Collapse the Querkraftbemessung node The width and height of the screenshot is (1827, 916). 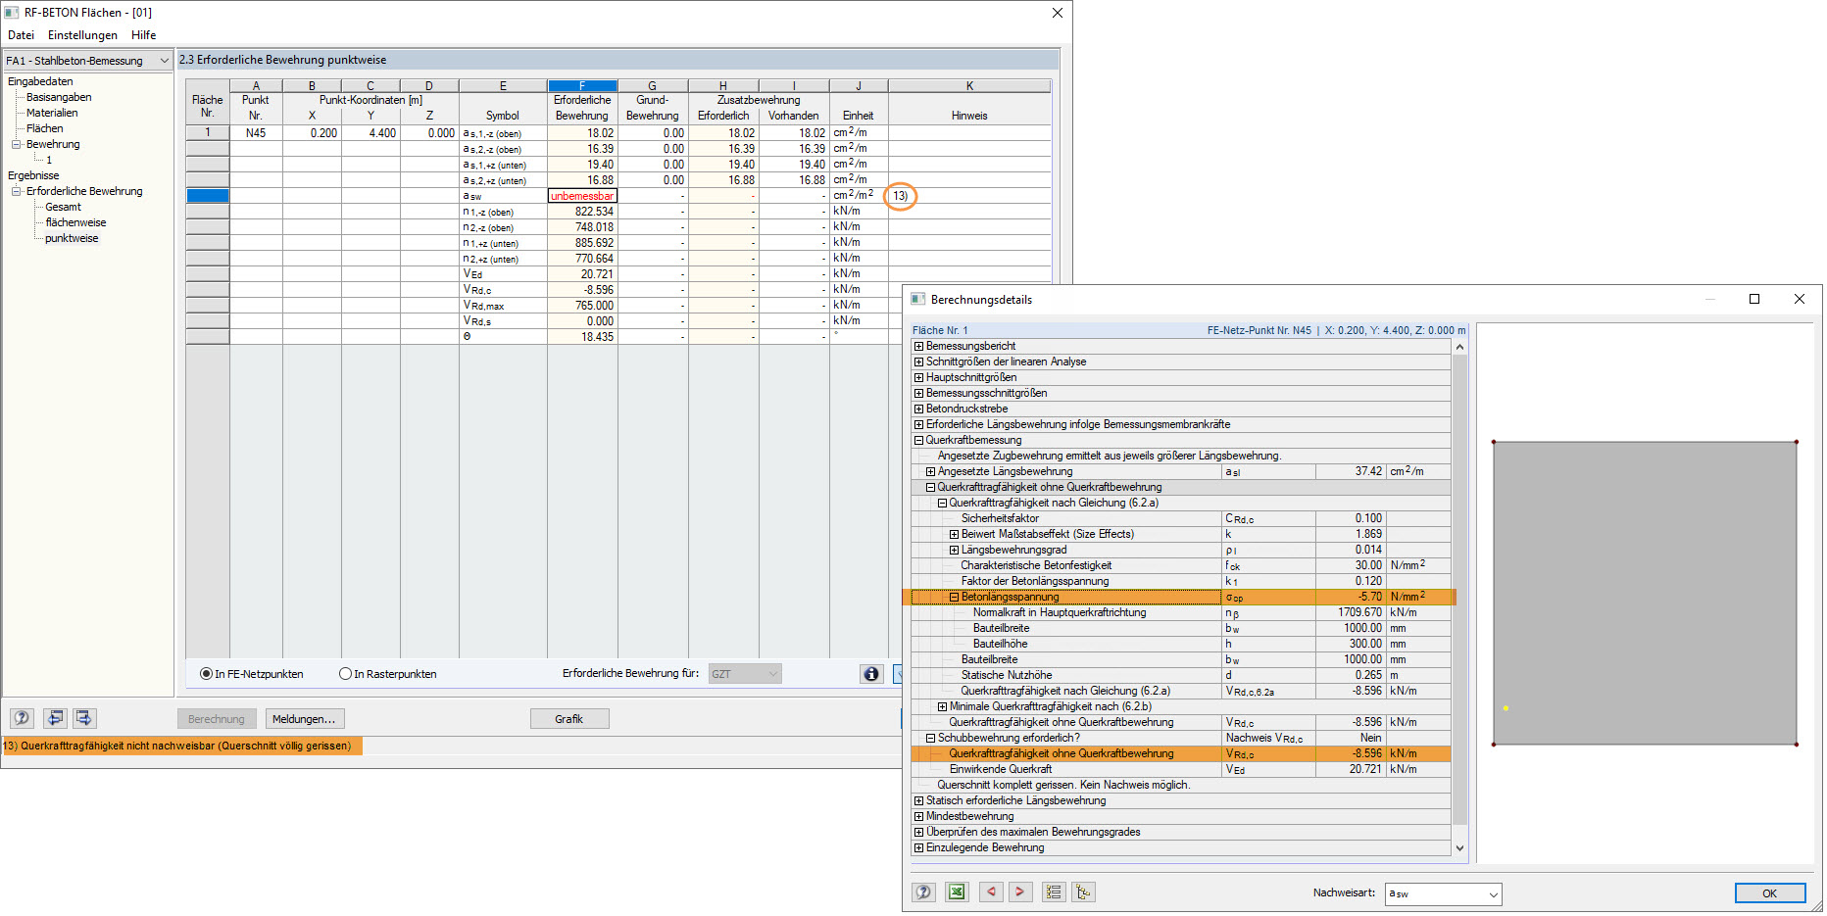tap(918, 440)
